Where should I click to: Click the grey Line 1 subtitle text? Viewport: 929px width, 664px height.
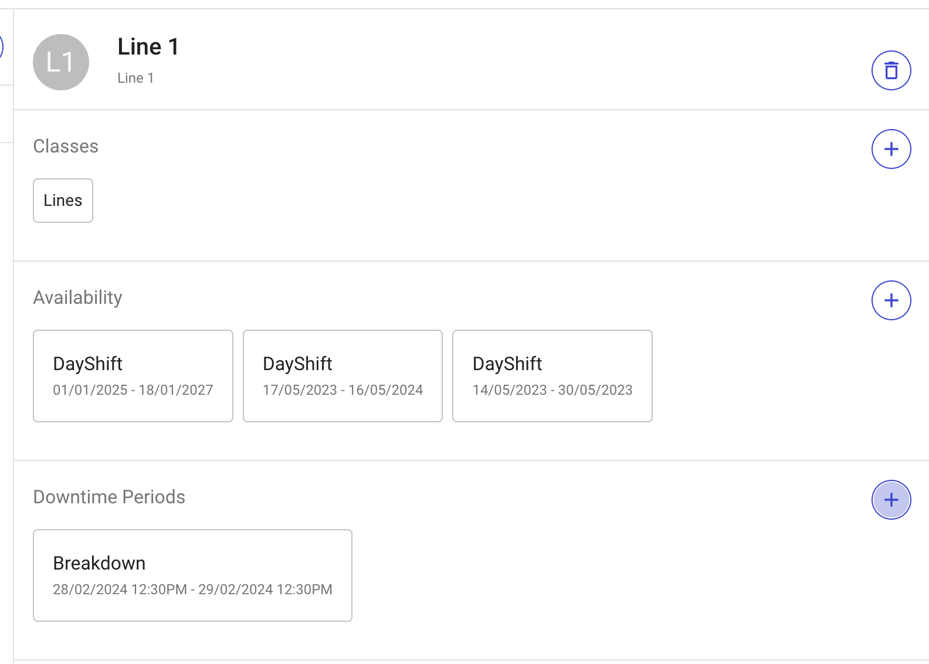click(135, 78)
